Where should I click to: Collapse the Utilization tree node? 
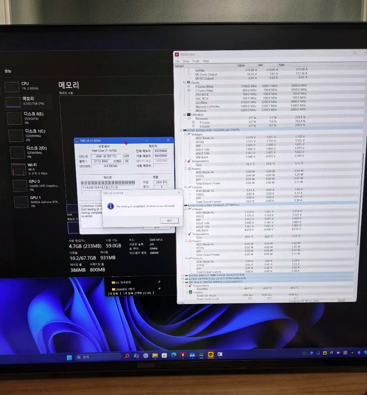pyautogui.click(x=184, y=115)
